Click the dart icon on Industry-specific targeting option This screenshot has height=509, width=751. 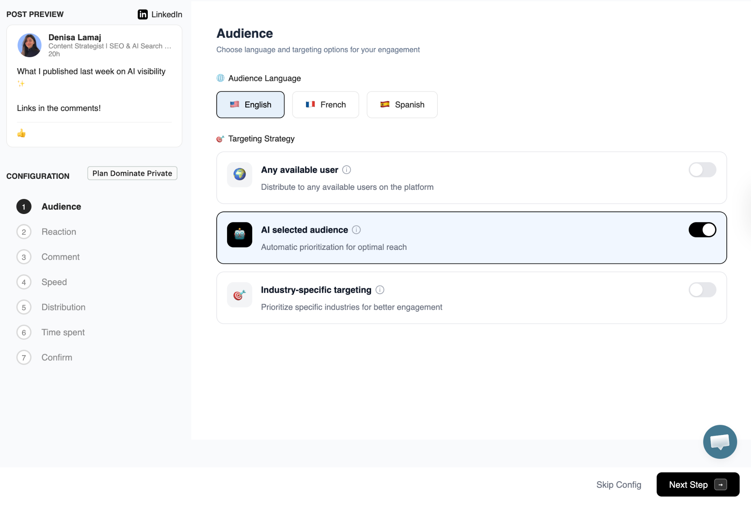tap(239, 295)
